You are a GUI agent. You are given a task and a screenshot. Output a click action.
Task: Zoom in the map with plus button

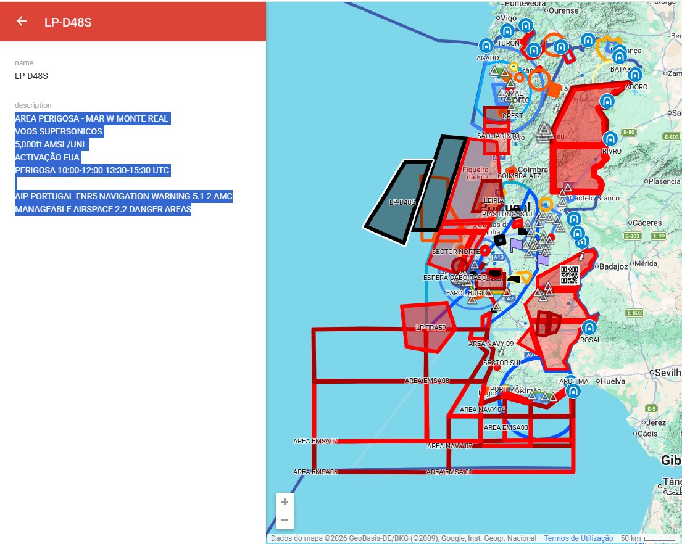pos(285,502)
